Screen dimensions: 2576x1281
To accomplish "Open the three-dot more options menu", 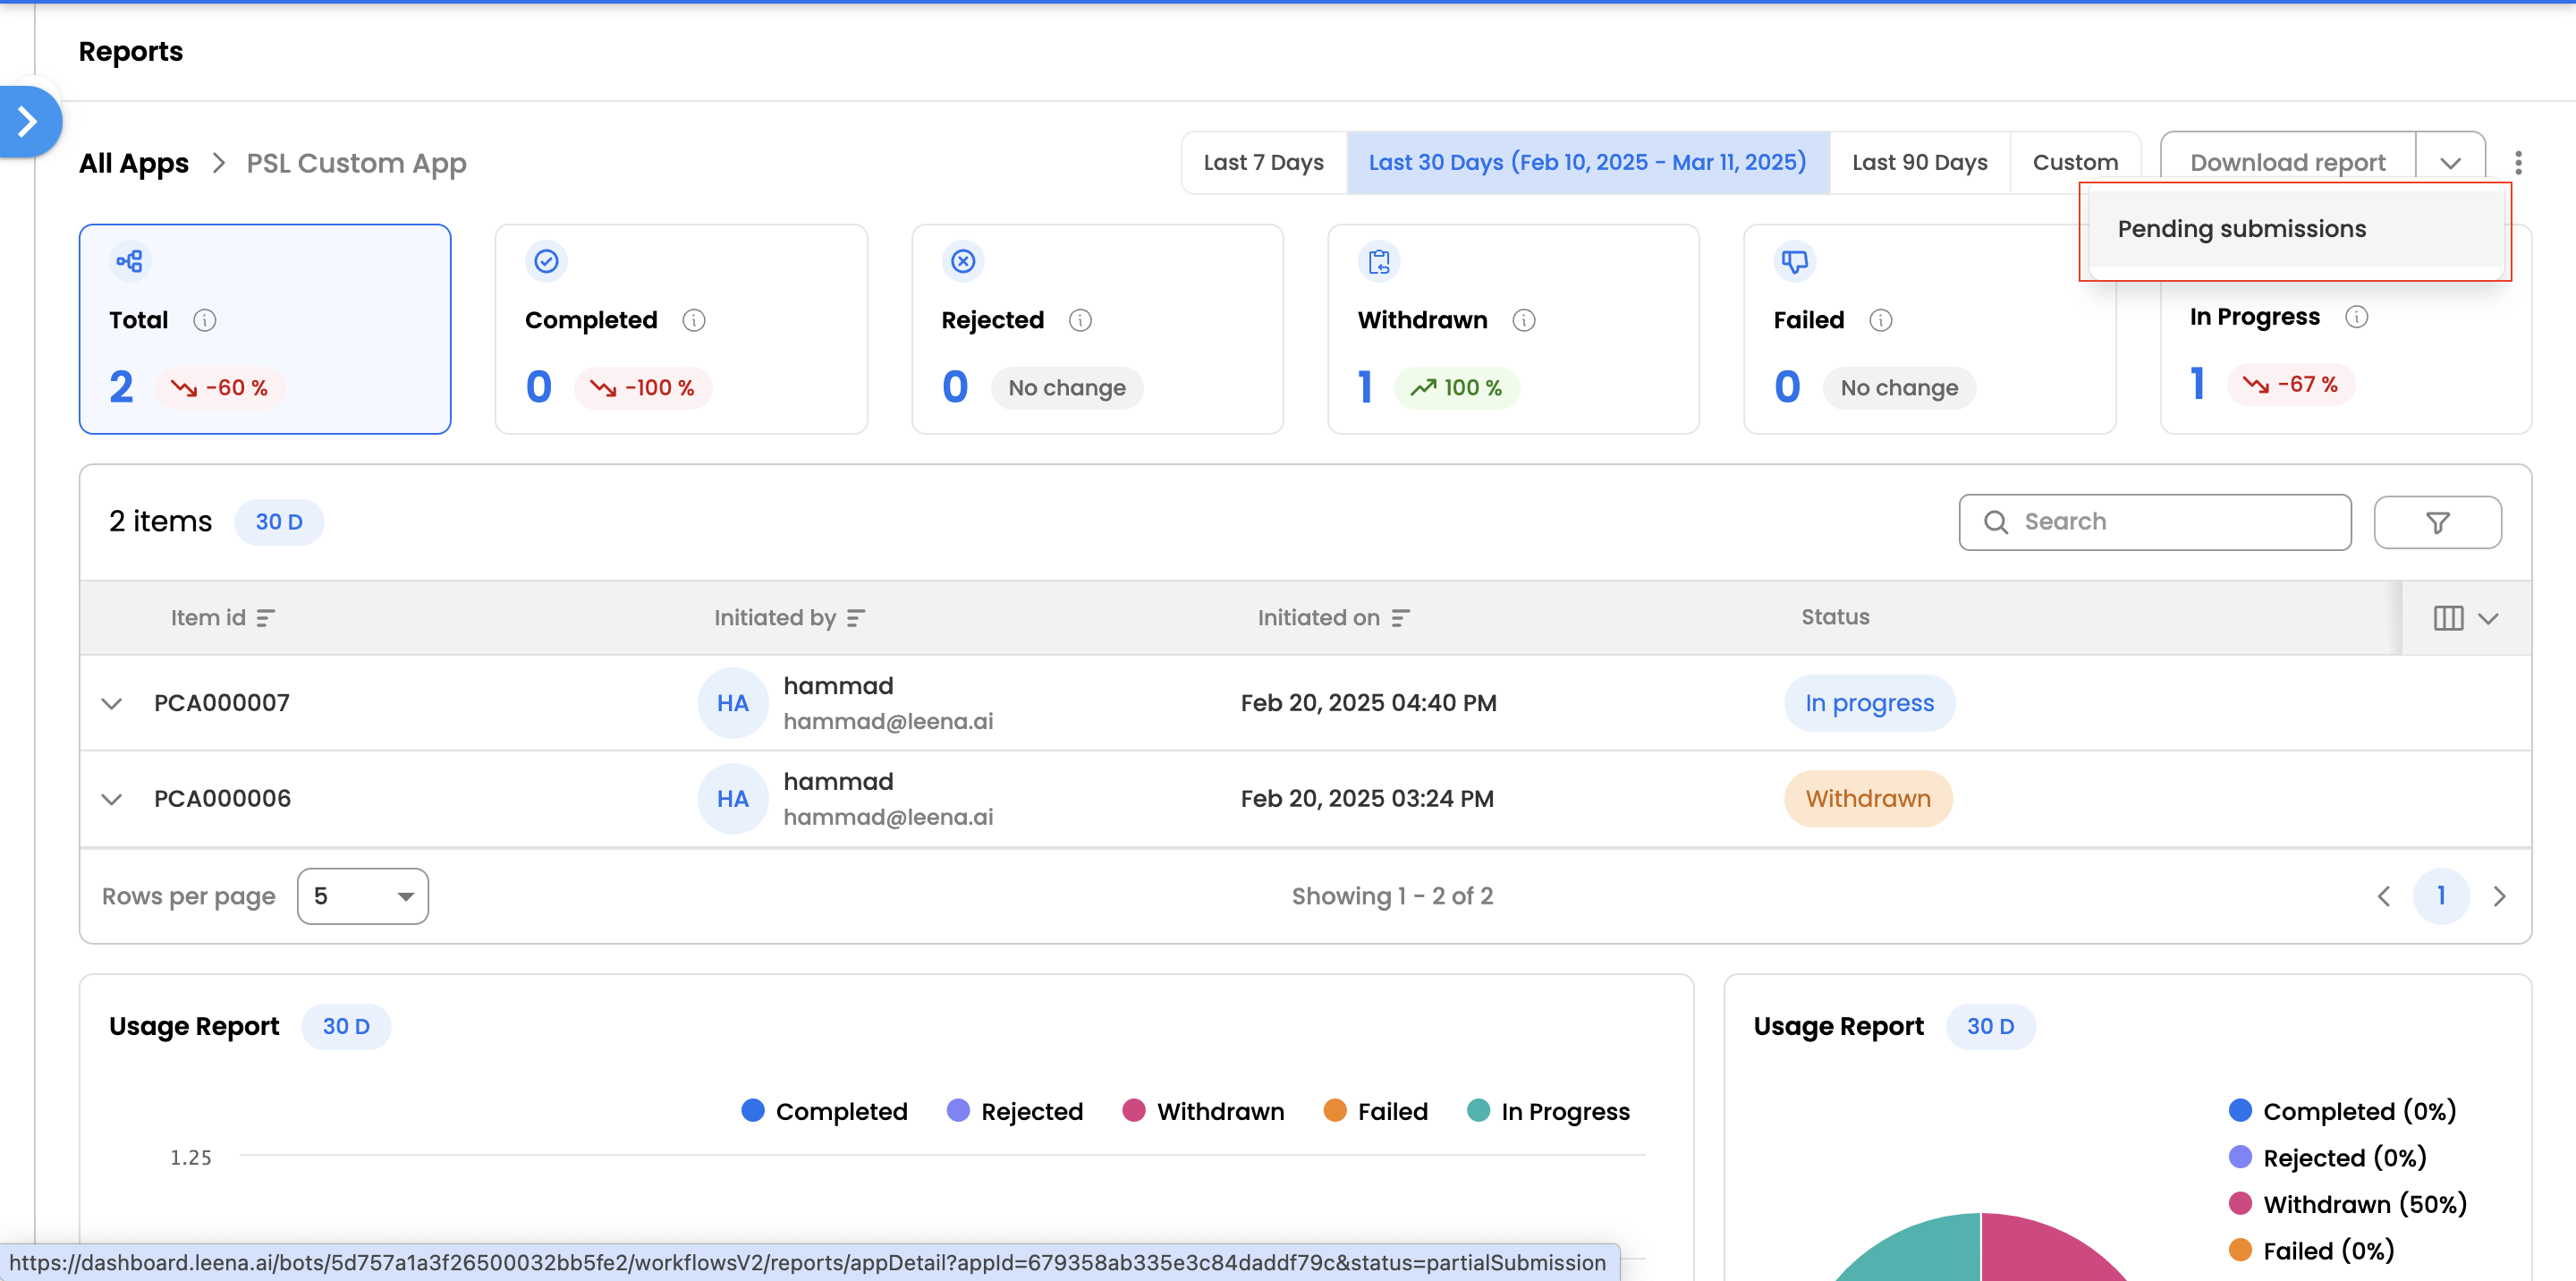I will coord(2518,162).
